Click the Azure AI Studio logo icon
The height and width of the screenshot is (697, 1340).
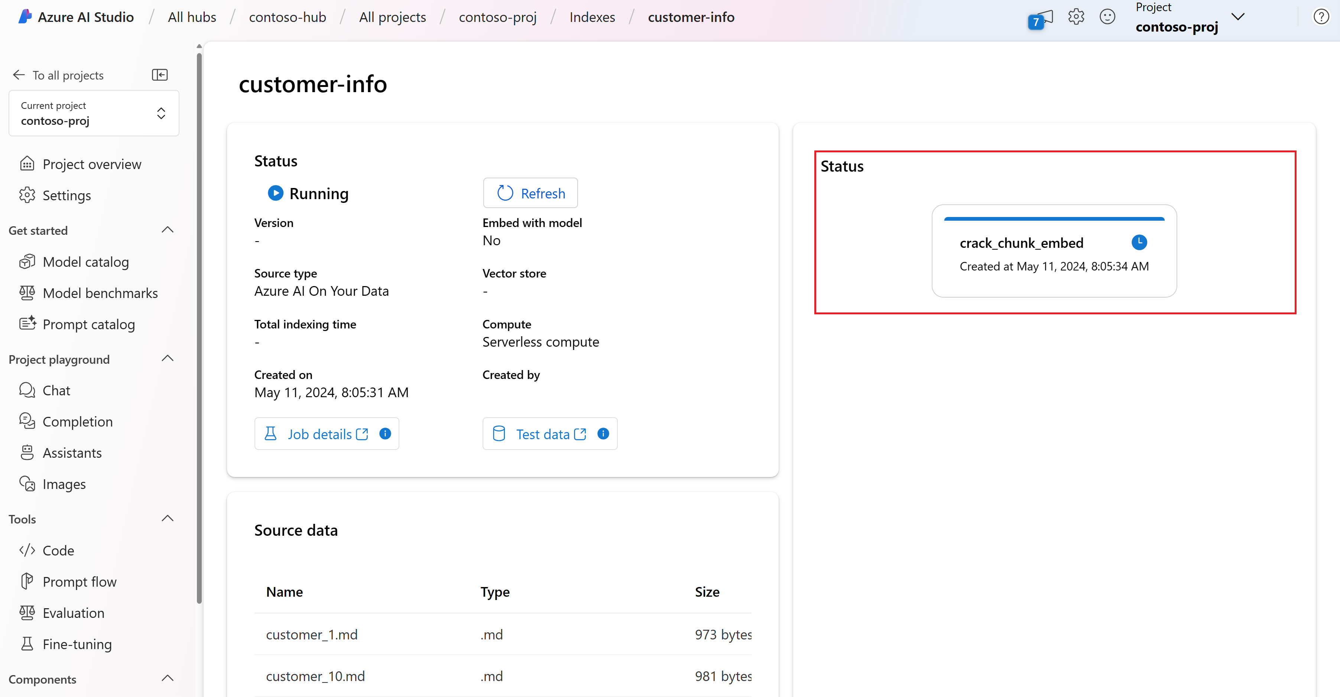pyautogui.click(x=25, y=17)
